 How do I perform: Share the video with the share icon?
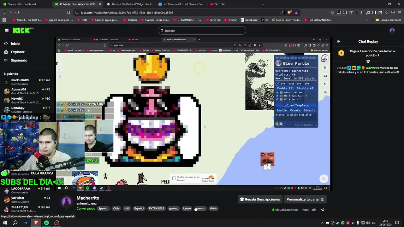tap(322, 210)
